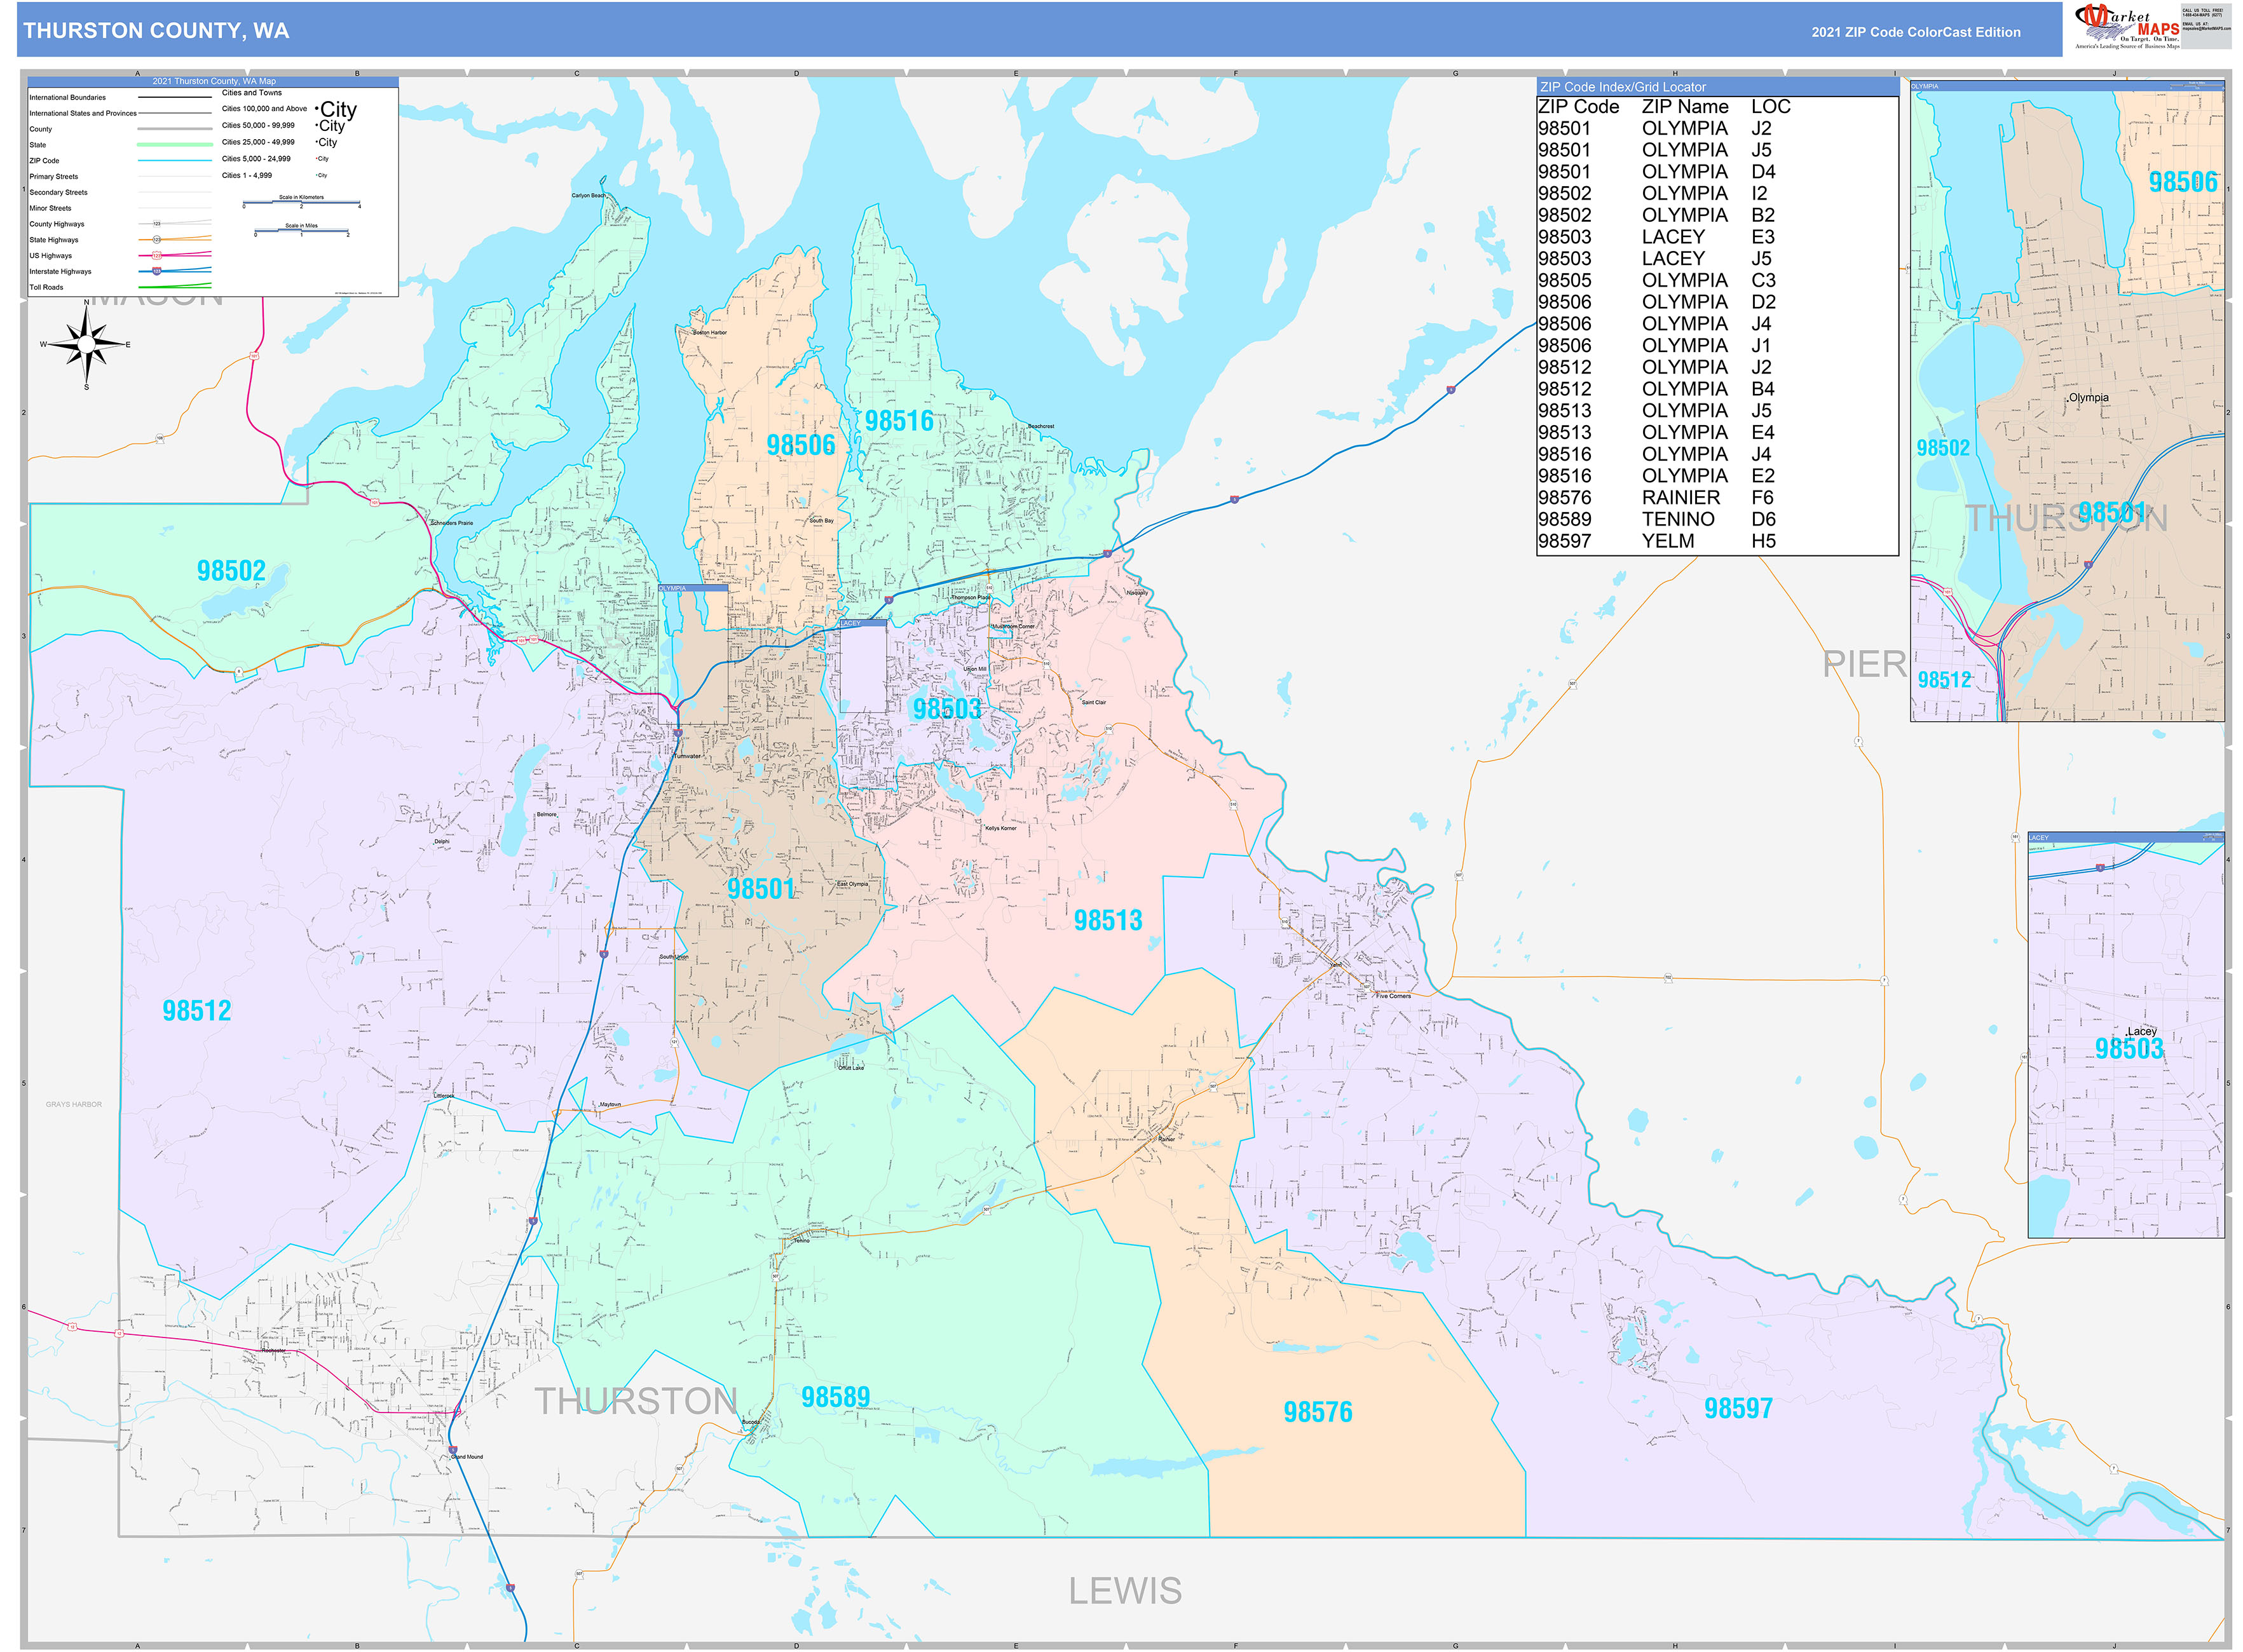Click the Offutt Lake place label
This screenshot has width=2243, height=1652.
click(850, 1068)
